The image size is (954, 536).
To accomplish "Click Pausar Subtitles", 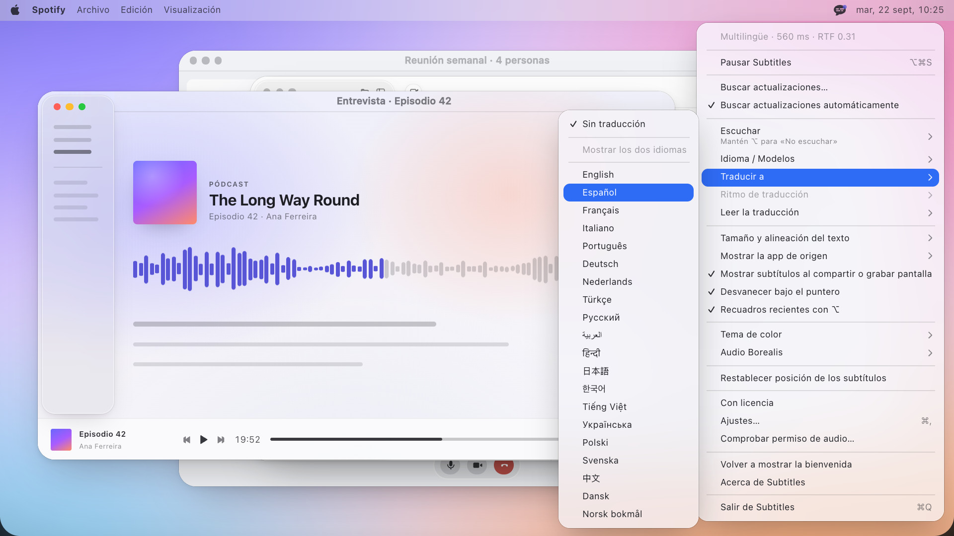I will tap(820, 63).
